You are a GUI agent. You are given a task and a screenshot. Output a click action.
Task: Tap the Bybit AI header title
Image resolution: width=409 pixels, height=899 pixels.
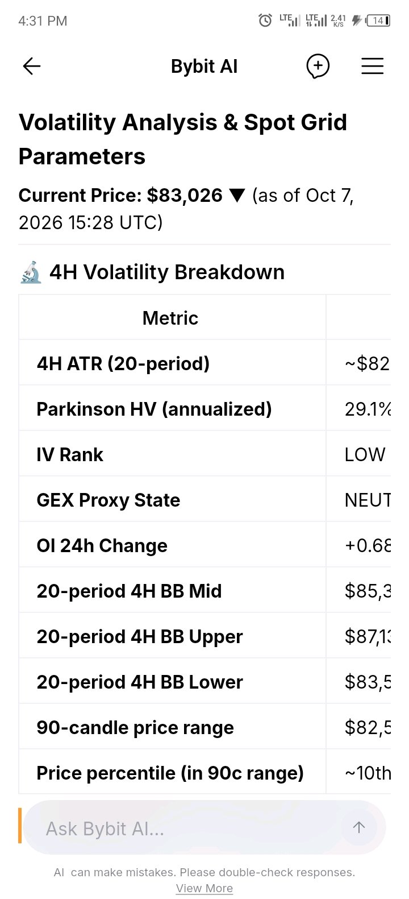204,67
